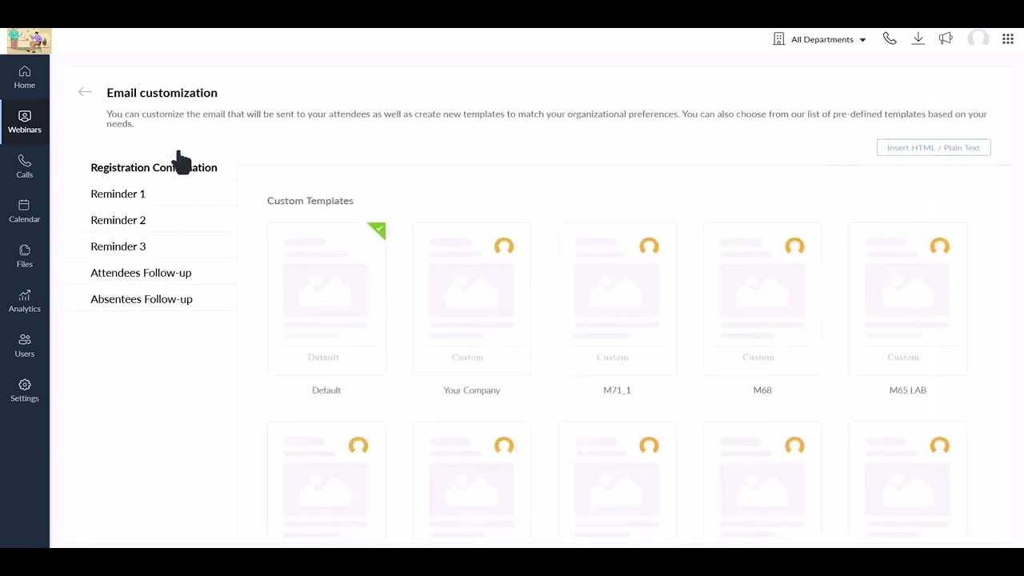The width and height of the screenshot is (1024, 576).
Task: Click the Default template name label
Action: [x=326, y=390]
